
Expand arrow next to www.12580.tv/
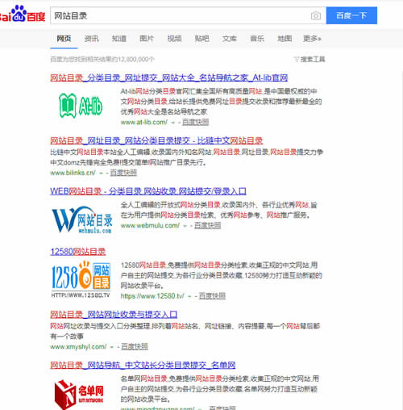pyautogui.click(x=189, y=297)
